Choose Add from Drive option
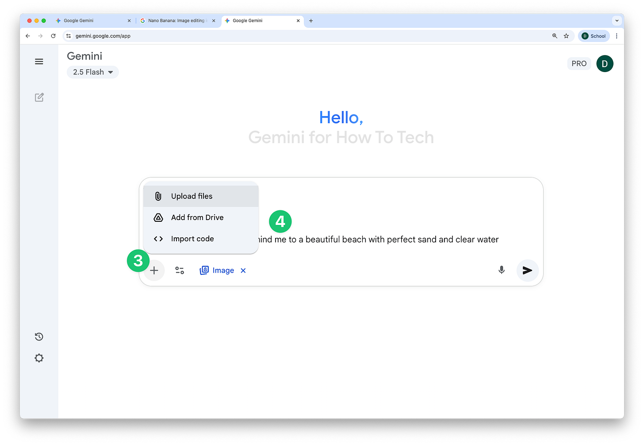This screenshot has width=644, height=445. click(201, 217)
